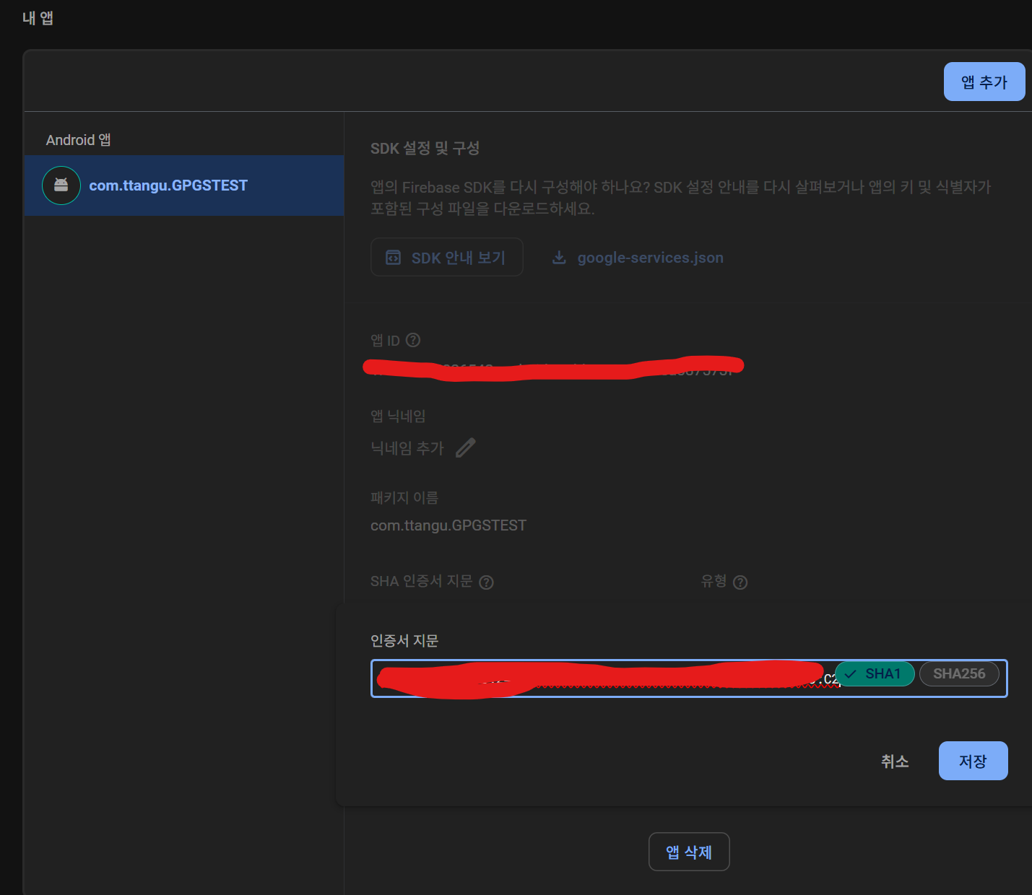This screenshot has width=1032, height=895.
Task: Click the pencil edit icon for 닉네임 추가
Action: 466,447
